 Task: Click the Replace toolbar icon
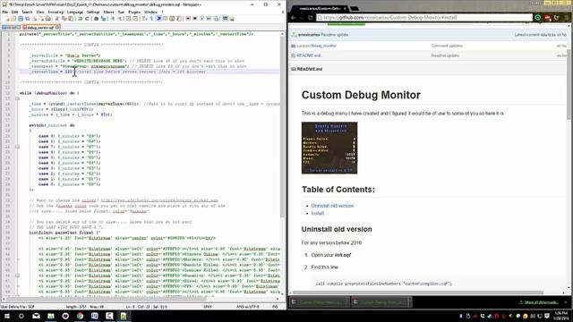[104, 18]
